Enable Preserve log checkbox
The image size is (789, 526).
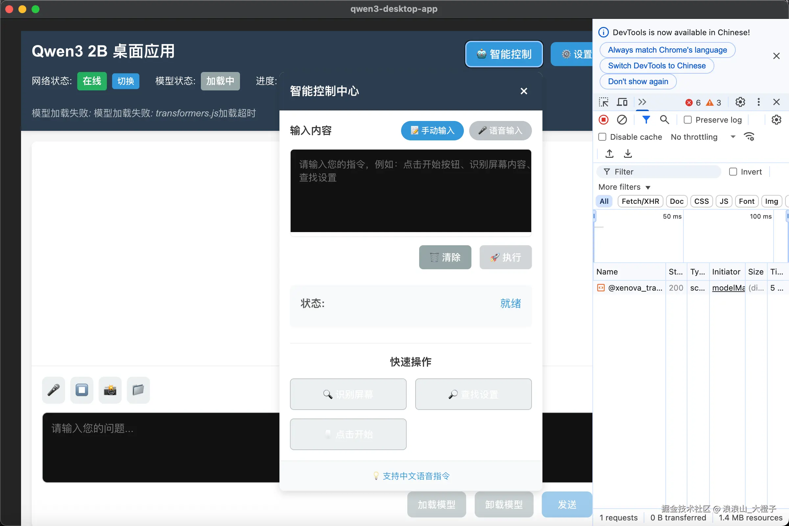pos(687,120)
